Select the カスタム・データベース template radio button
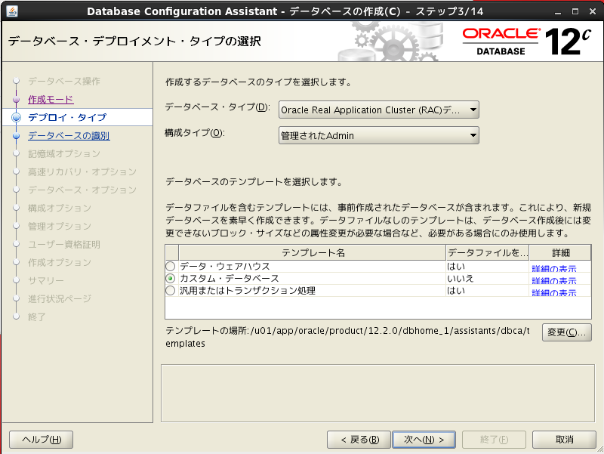This screenshot has width=604, height=454. 171,278
